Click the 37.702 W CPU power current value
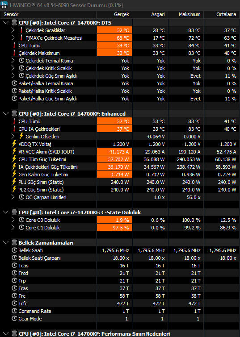The width and height of the screenshot is (240, 337). tap(118, 159)
